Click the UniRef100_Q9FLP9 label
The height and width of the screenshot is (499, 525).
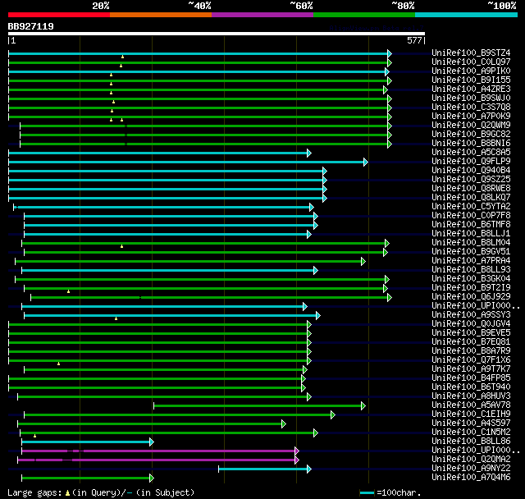click(x=471, y=162)
